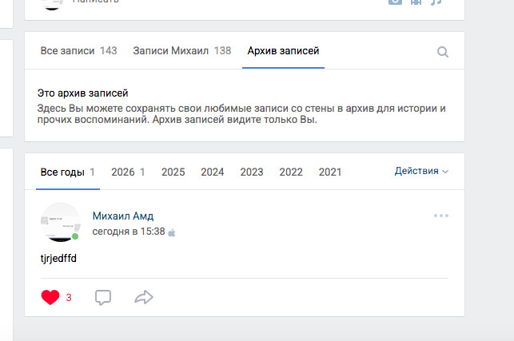Filter archive by year 2023

(x=252, y=172)
